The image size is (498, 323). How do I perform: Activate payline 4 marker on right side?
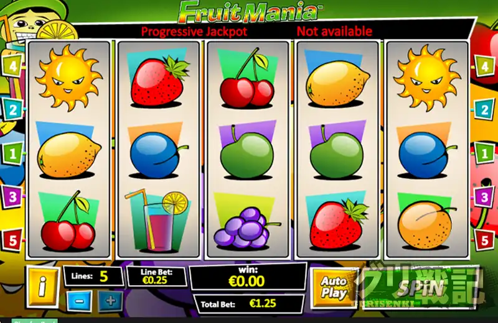[485, 66]
